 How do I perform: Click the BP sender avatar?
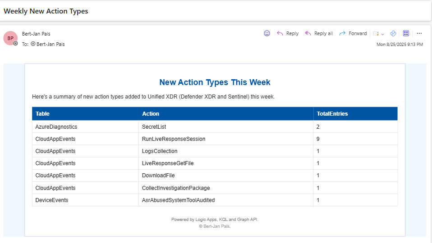pyautogui.click(x=10, y=38)
